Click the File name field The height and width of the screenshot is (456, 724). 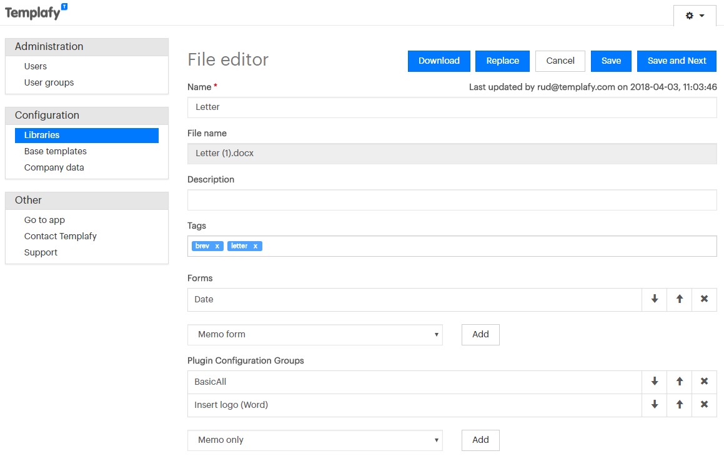452,153
